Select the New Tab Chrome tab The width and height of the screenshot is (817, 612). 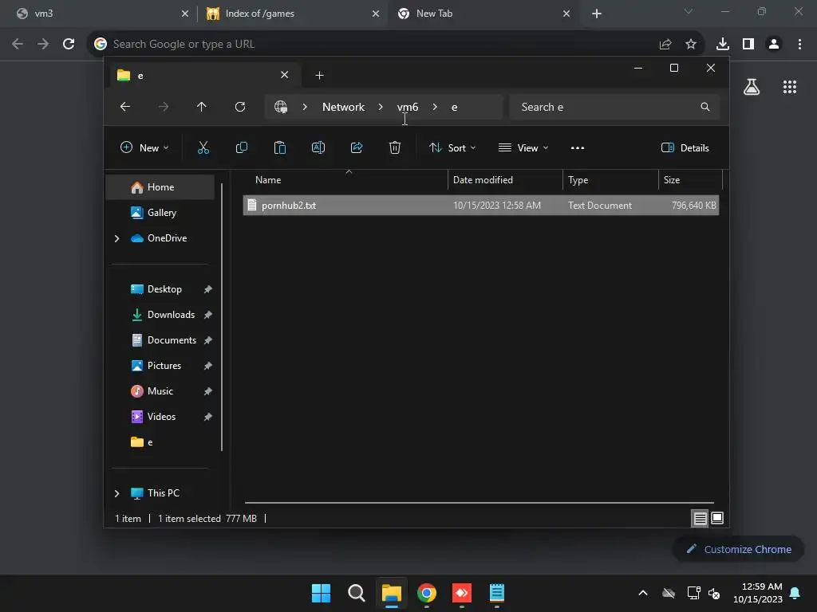(x=482, y=14)
